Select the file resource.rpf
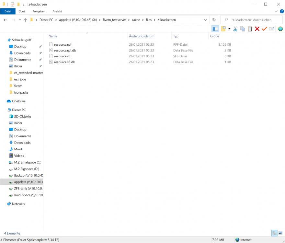The width and height of the screenshot is (285, 243). pyautogui.click(x=63, y=44)
